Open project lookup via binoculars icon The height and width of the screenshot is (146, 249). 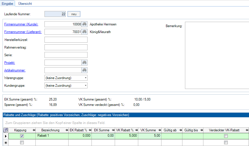point(84,62)
